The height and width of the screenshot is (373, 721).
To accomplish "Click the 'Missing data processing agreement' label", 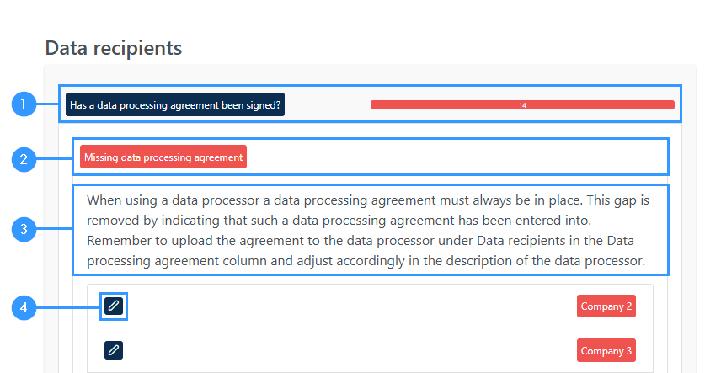I will click(x=163, y=157).
